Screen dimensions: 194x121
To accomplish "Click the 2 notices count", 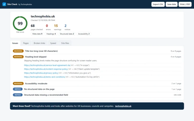I will pos(65,26).
